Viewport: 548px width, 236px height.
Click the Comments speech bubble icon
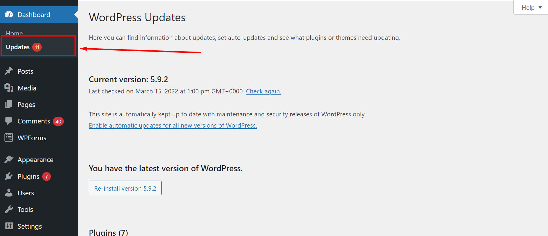[9, 121]
